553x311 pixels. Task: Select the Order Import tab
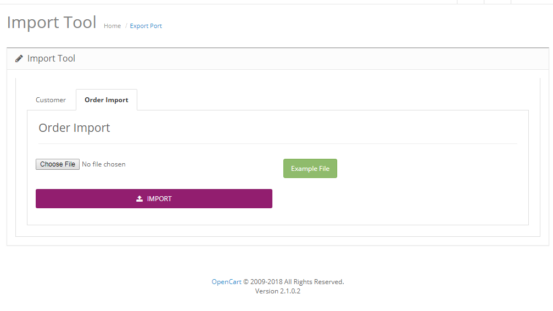[x=107, y=100]
